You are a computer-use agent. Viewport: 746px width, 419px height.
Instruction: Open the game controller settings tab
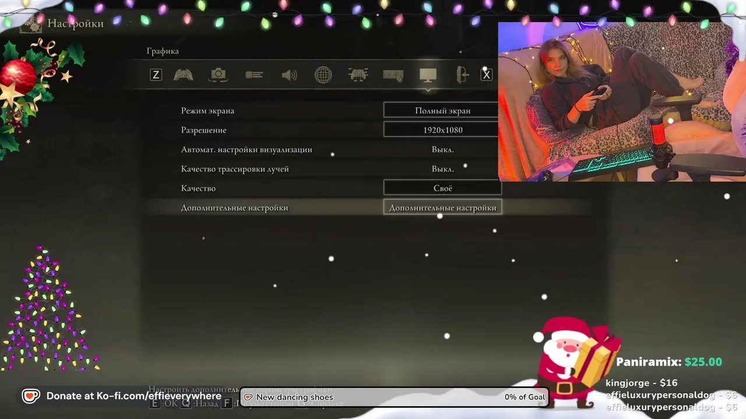pos(184,75)
